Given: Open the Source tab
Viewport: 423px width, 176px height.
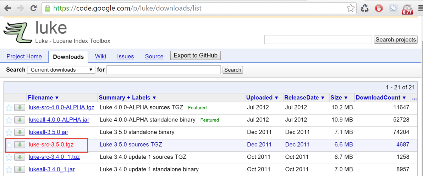Looking at the screenshot, I should coord(154,57).
